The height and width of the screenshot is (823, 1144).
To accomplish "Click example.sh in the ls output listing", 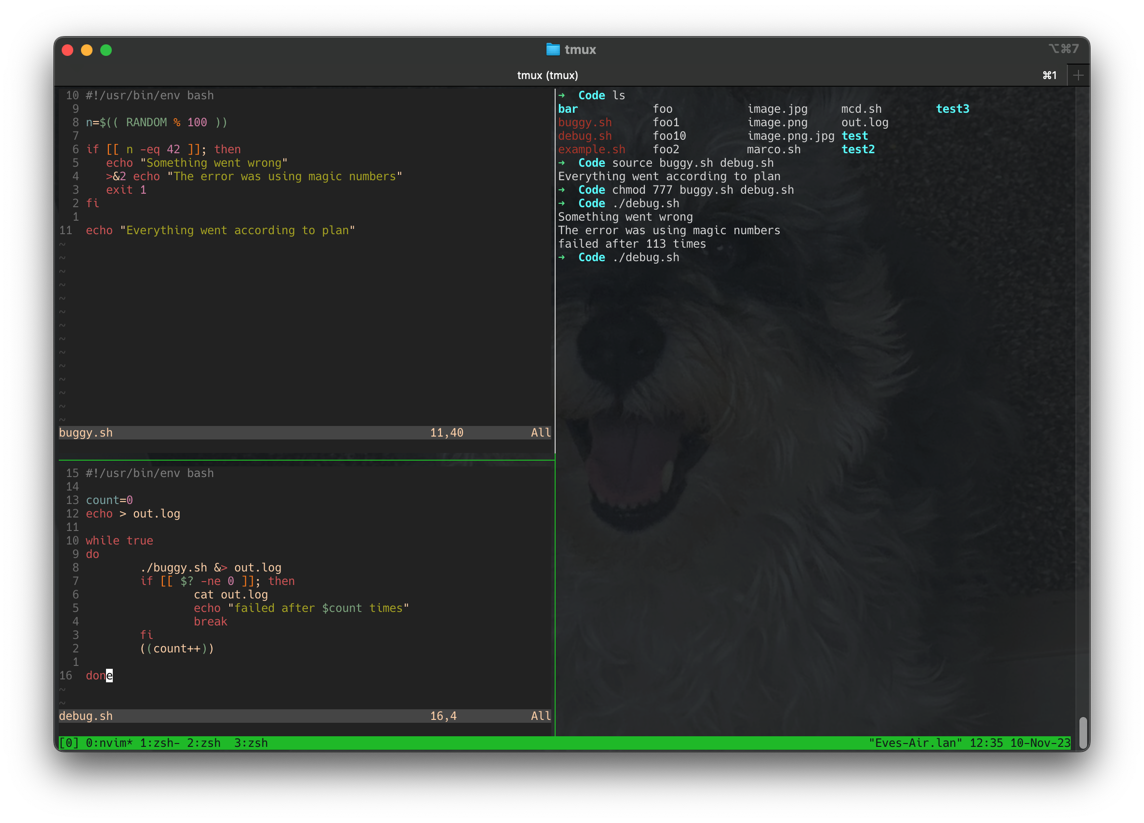I will [x=591, y=149].
